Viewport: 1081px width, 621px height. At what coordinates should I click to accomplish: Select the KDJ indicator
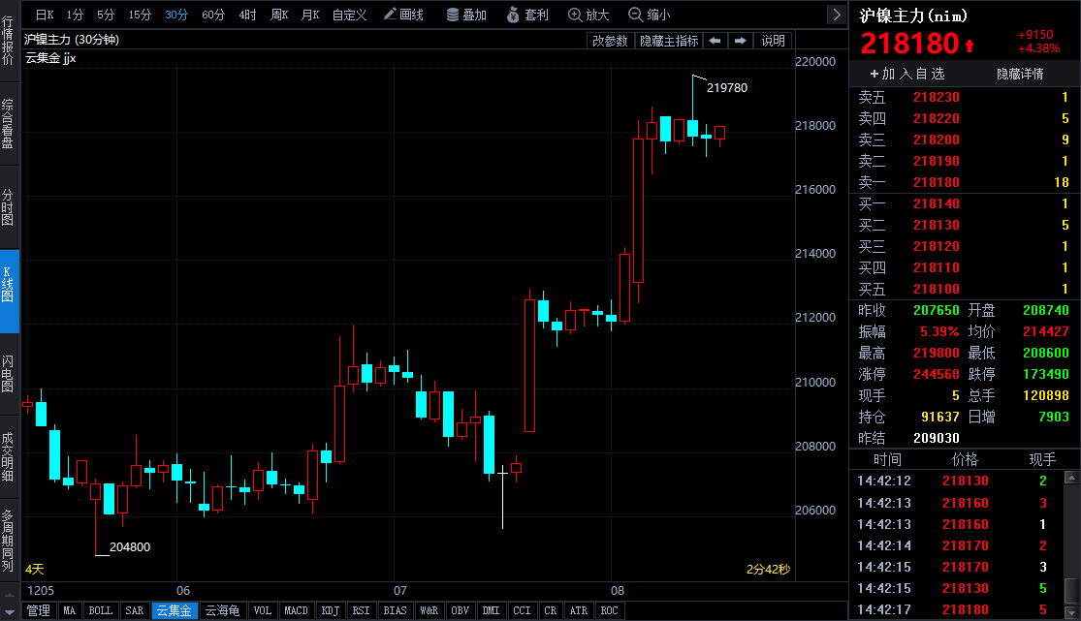(331, 610)
